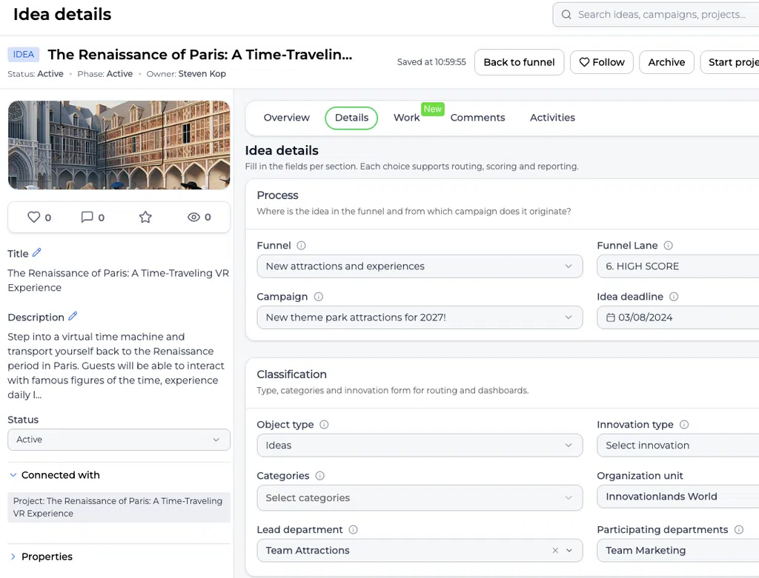The width and height of the screenshot is (759, 578).
Task: Show info for the Idea deadline field
Action: pyautogui.click(x=674, y=297)
